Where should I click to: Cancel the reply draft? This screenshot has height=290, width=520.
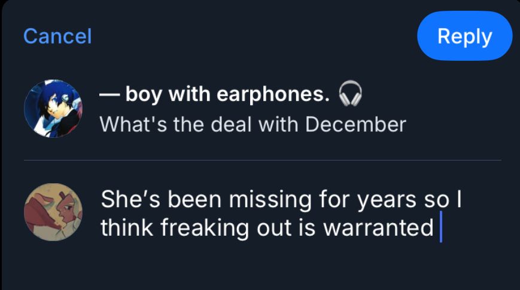click(x=57, y=36)
